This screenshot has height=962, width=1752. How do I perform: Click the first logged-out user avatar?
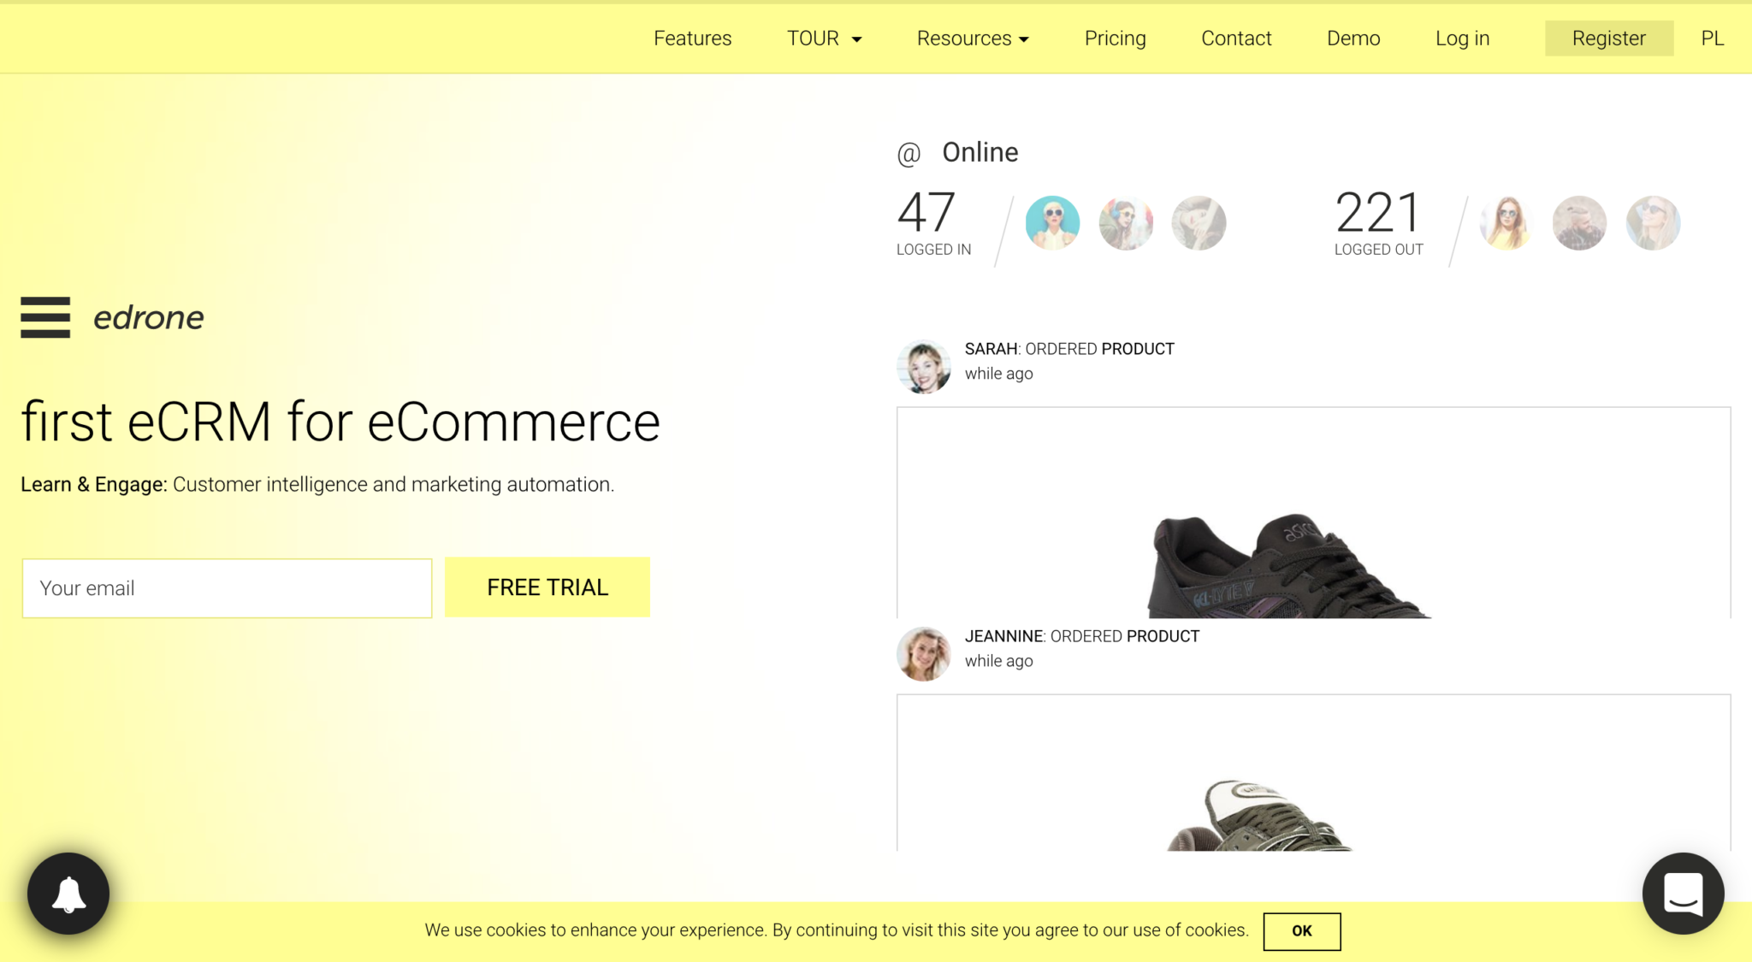[x=1506, y=222]
